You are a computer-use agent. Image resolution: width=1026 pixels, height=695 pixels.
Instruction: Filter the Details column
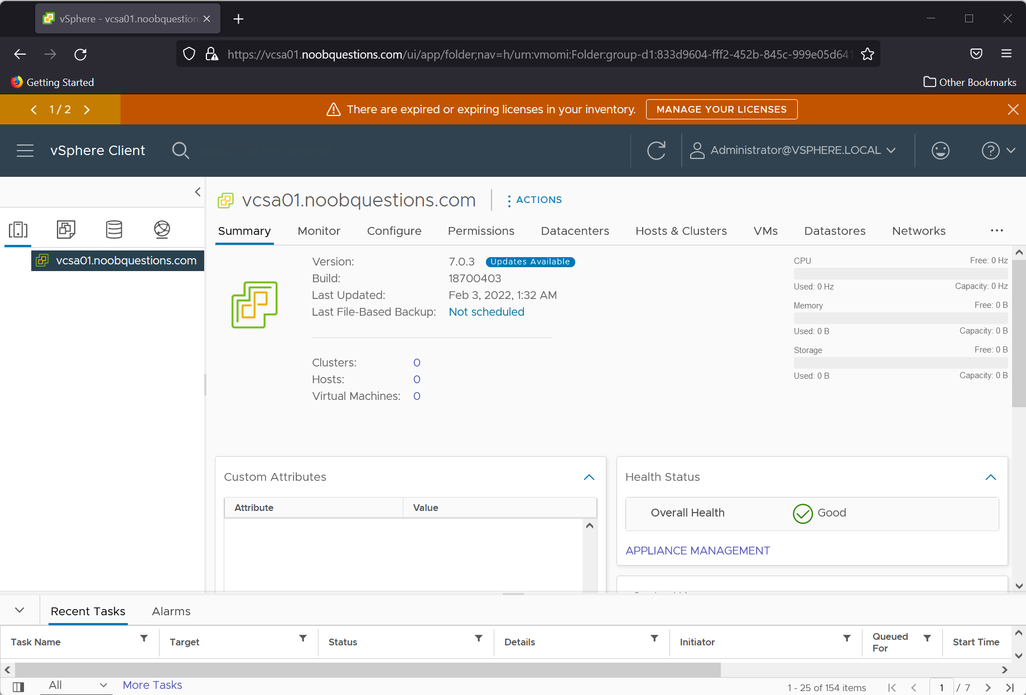654,638
